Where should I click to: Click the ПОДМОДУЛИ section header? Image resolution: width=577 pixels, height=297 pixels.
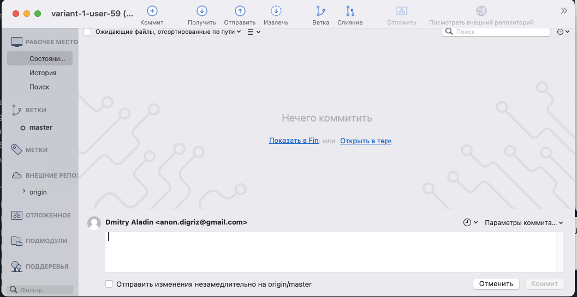tap(46, 241)
